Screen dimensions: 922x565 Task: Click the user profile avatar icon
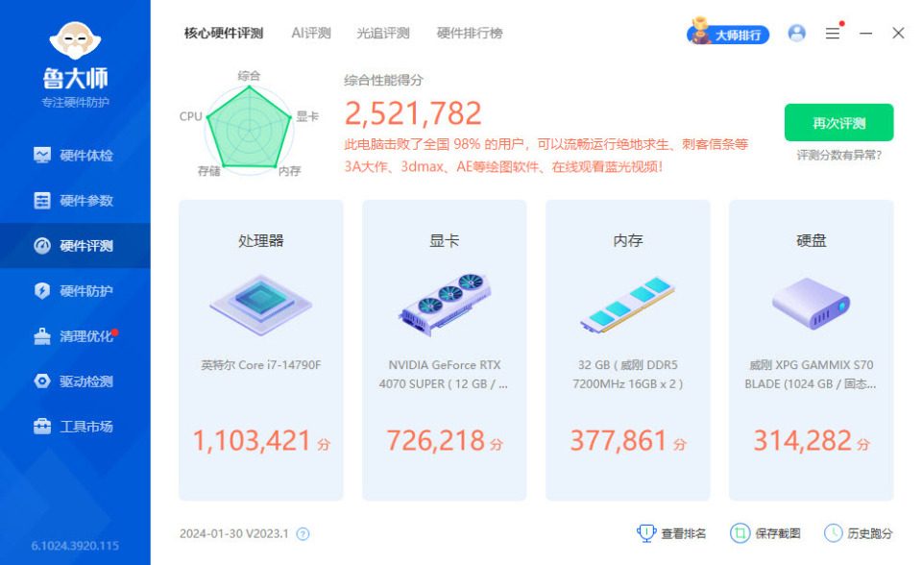coord(796,33)
